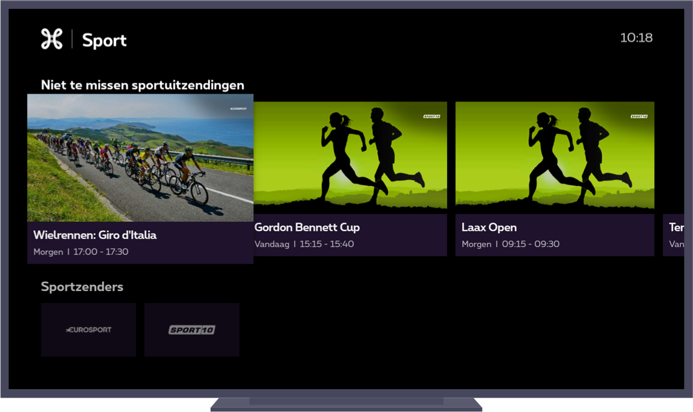
Task: Open the 'Laax Open' title
Action: point(489,227)
